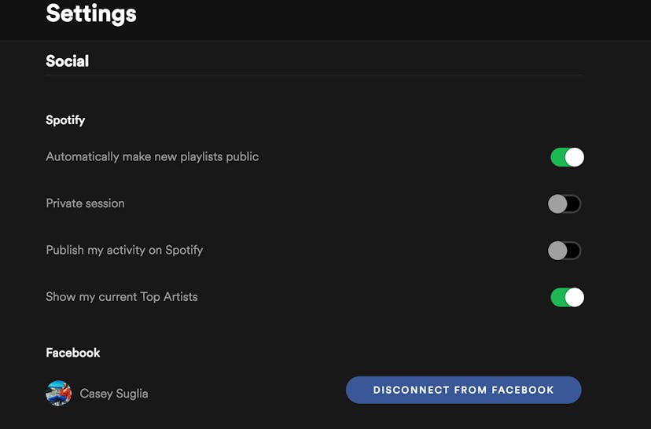The height and width of the screenshot is (429, 651).
Task: Click the divider line beneath Social heading
Action: point(314,75)
